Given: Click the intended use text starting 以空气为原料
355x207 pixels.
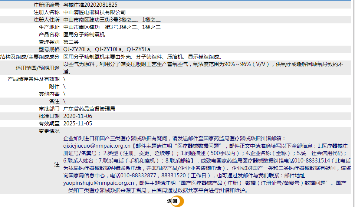Looking at the screenshot, I should 203,68.
